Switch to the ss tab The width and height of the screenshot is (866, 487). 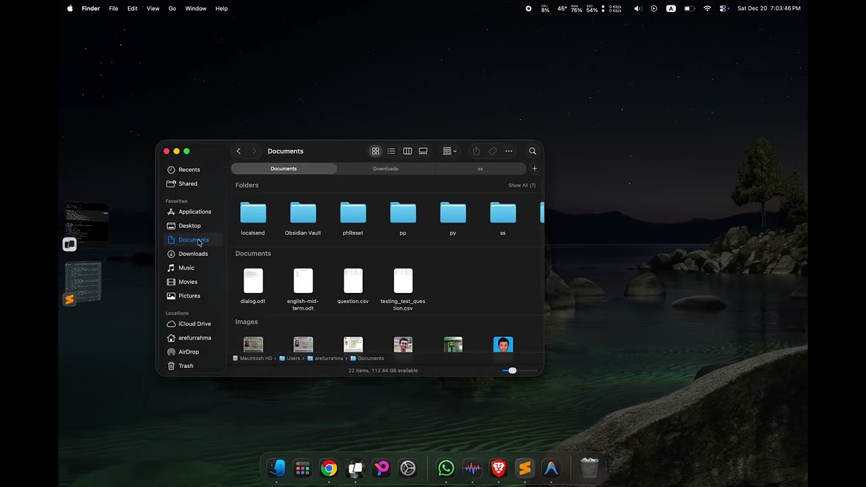tap(480, 168)
